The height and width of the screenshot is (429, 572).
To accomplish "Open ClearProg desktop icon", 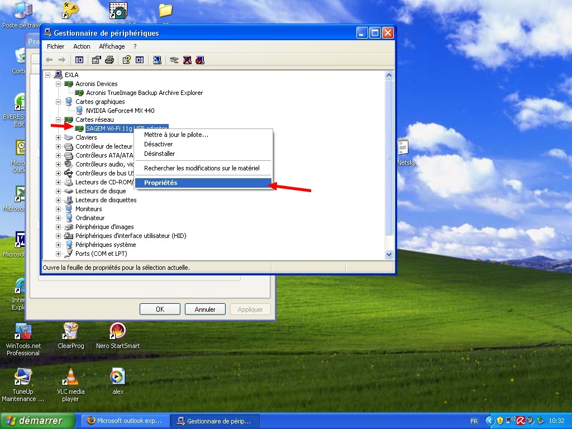I will (x=71, y=336).
